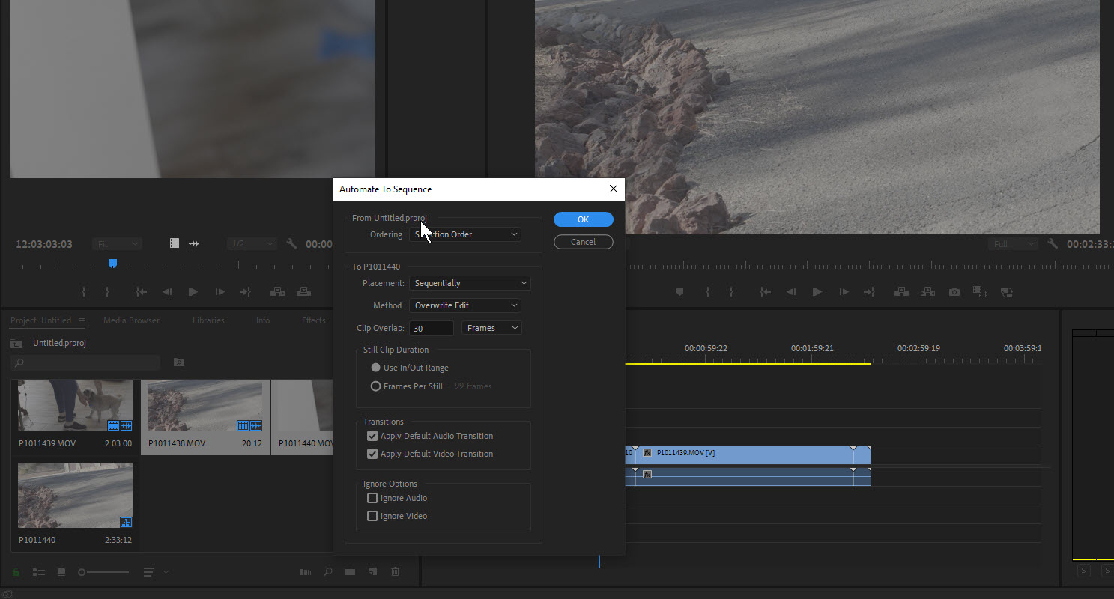1114x599 pixels.
Task: Click Drag Audio Only waveform icon
Action: tap(194, 243)
